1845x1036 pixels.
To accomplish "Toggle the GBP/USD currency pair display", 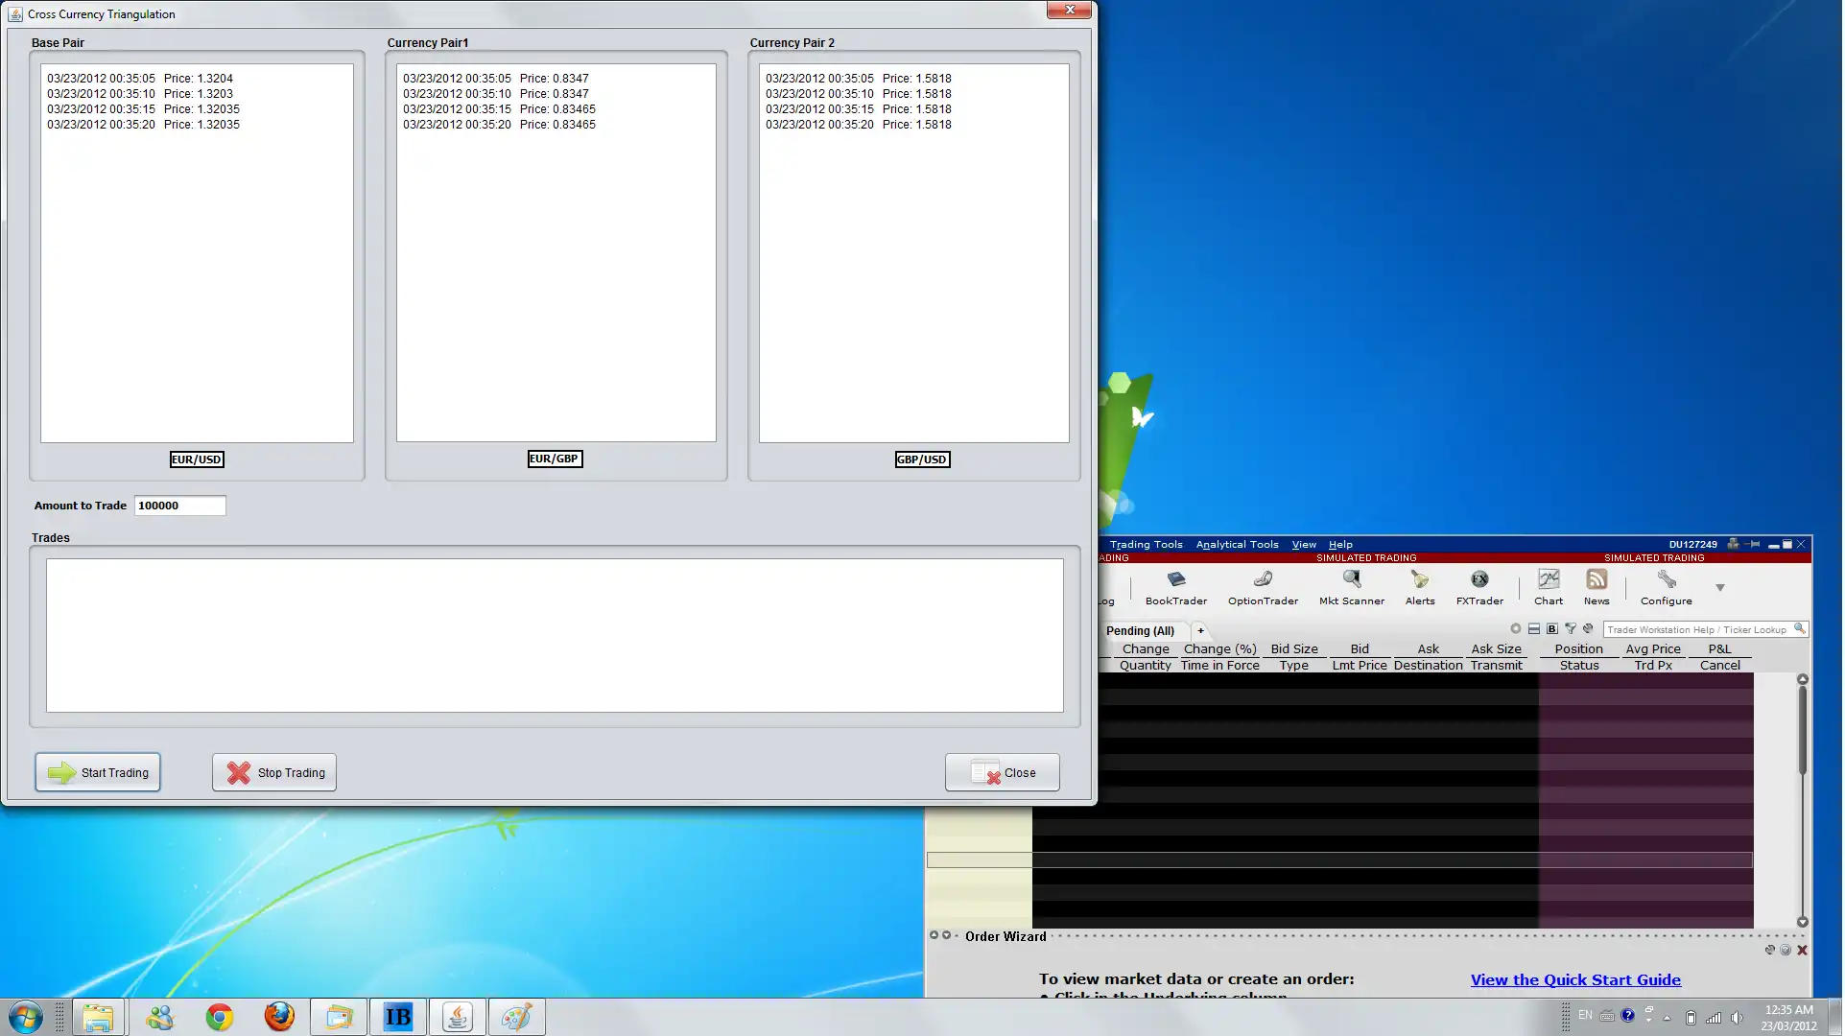I will (x=921, y=459).
